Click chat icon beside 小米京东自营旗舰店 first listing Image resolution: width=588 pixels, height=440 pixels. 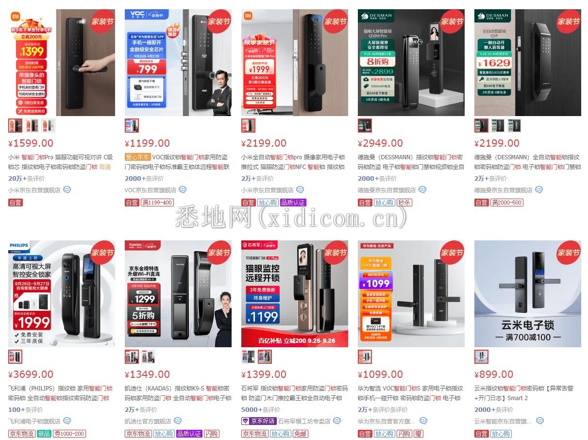67,190
